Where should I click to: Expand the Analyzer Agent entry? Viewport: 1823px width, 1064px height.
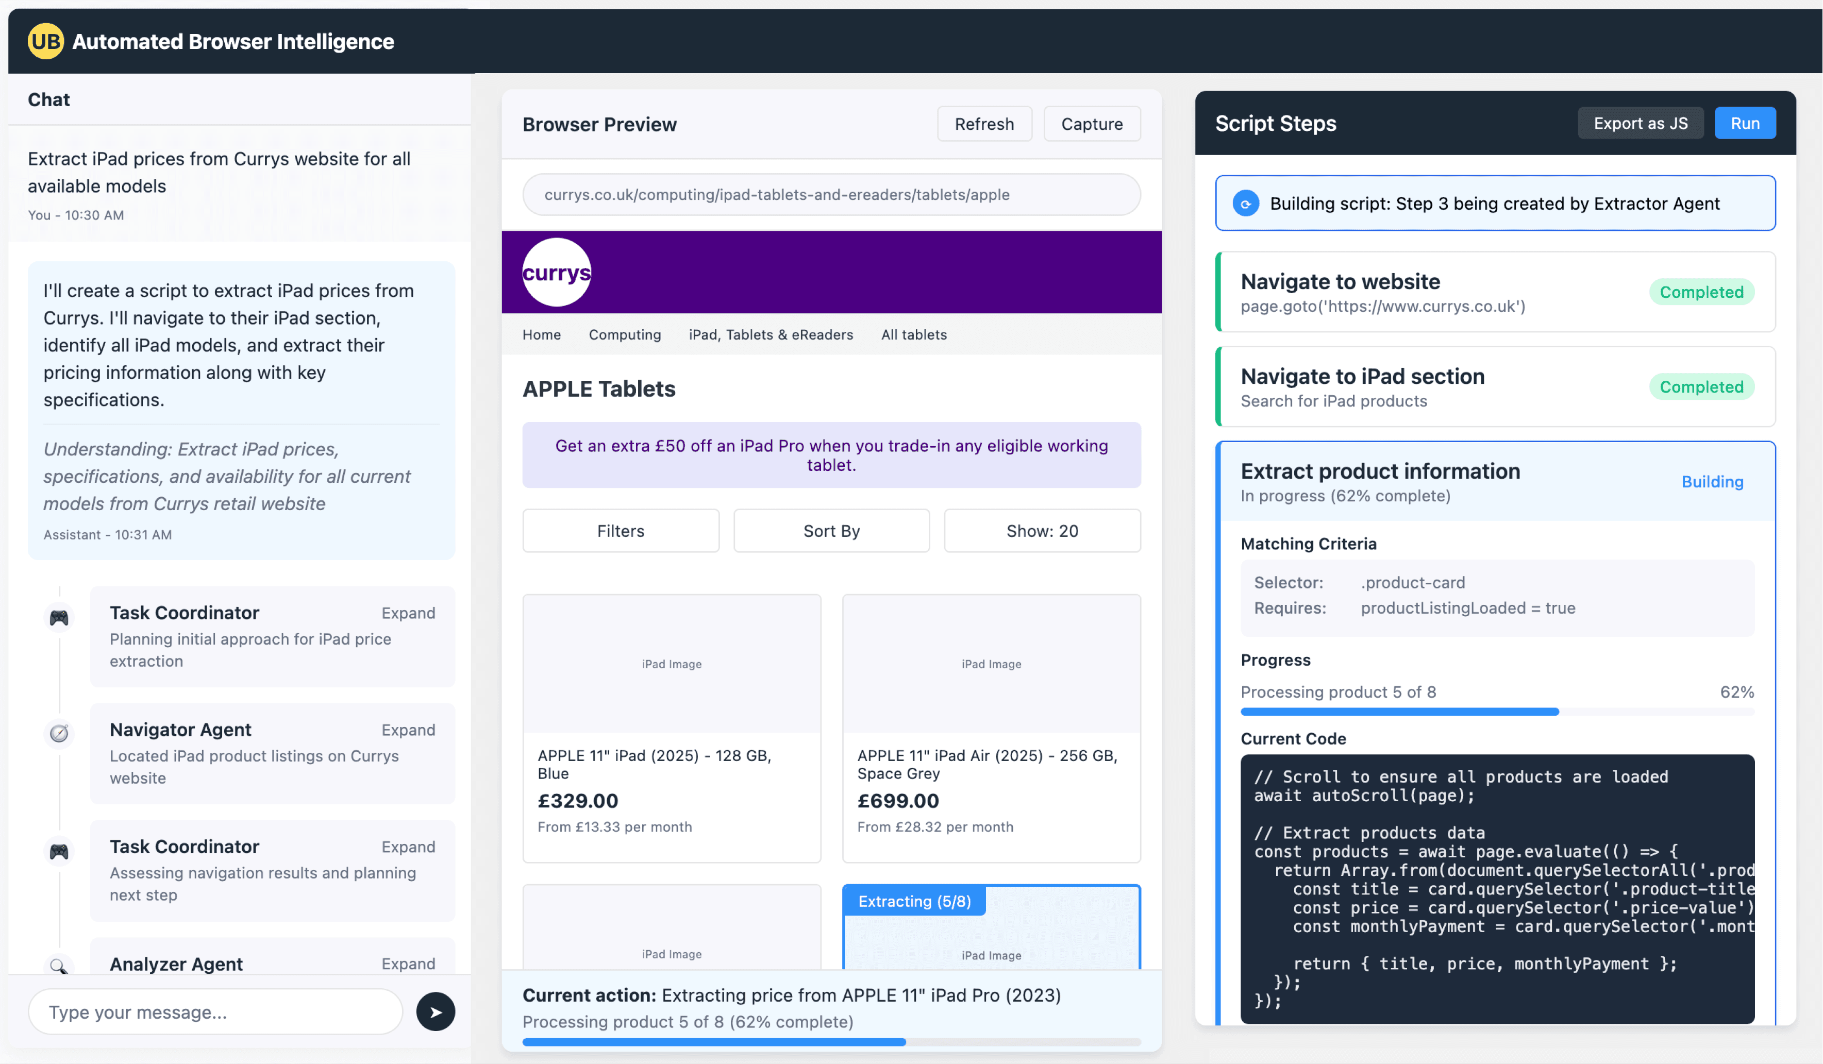click(x=408, y=962)
